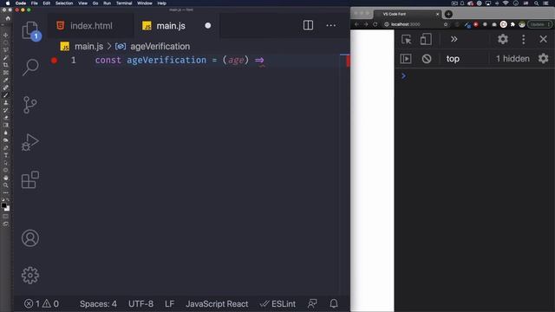Click the unsaved dot on main.js tab

click(208, 25)
